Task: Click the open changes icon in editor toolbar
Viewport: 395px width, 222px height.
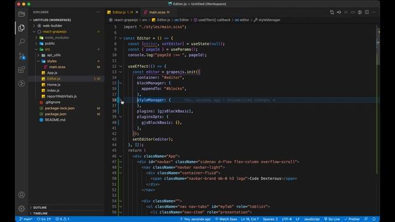Action: point(332,12)
